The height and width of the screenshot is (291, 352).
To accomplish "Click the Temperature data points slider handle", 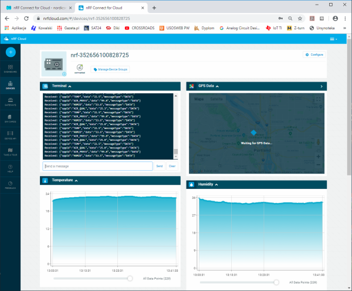I will click(130, 278).
